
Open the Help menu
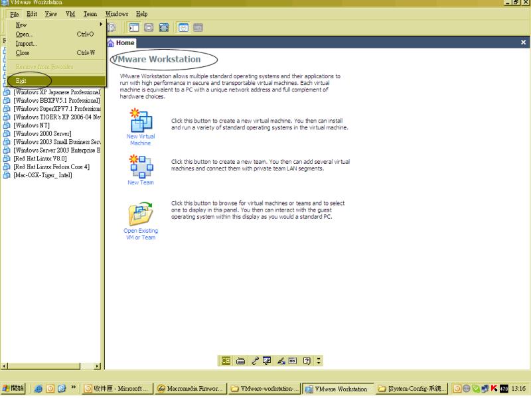pyautogui.click(x=141, y=14)
